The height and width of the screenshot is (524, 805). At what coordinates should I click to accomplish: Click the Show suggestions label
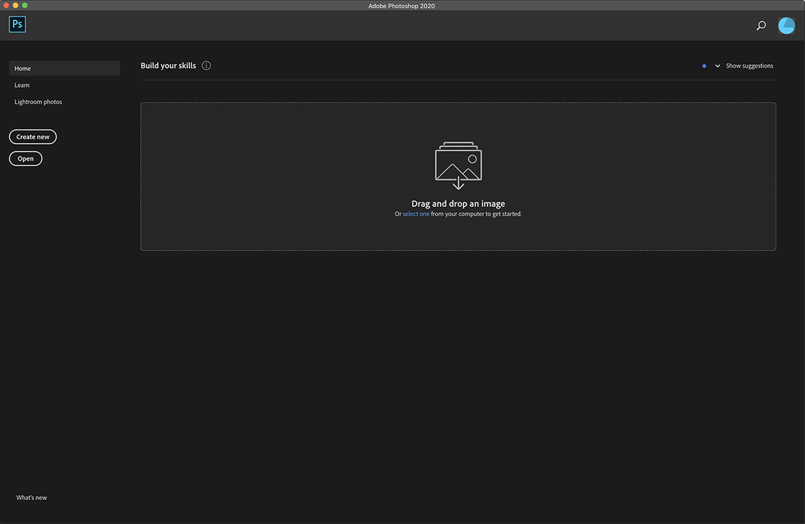tap(749, 66)
